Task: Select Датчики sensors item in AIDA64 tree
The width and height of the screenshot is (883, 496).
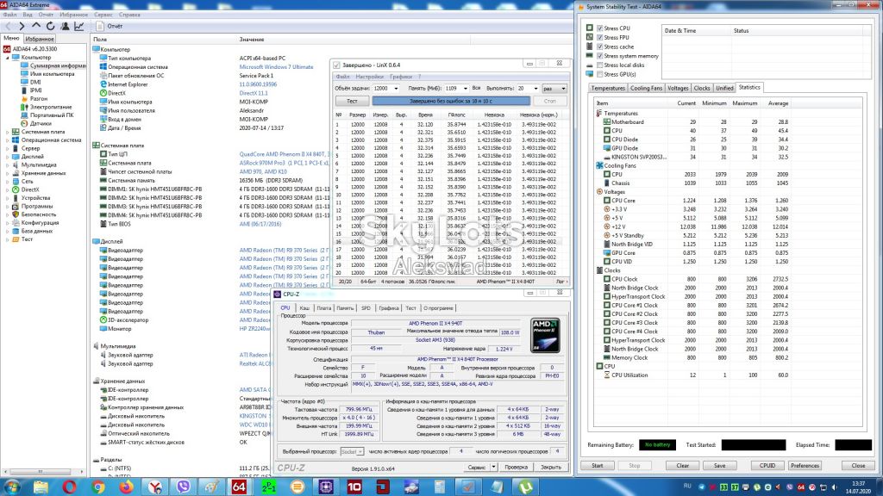Action: click(40, 123)
